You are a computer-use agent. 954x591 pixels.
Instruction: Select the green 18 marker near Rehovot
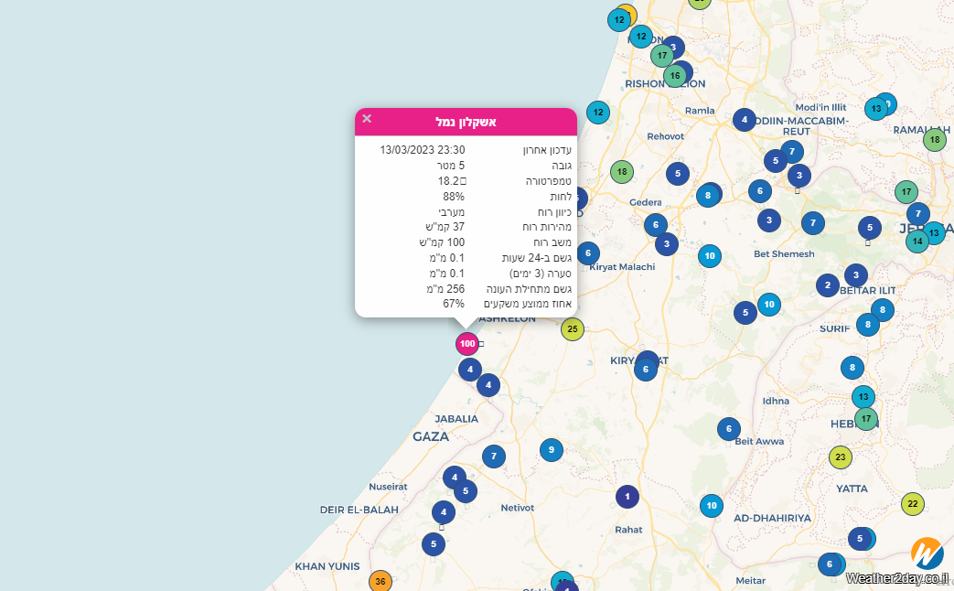click(622, 171)
